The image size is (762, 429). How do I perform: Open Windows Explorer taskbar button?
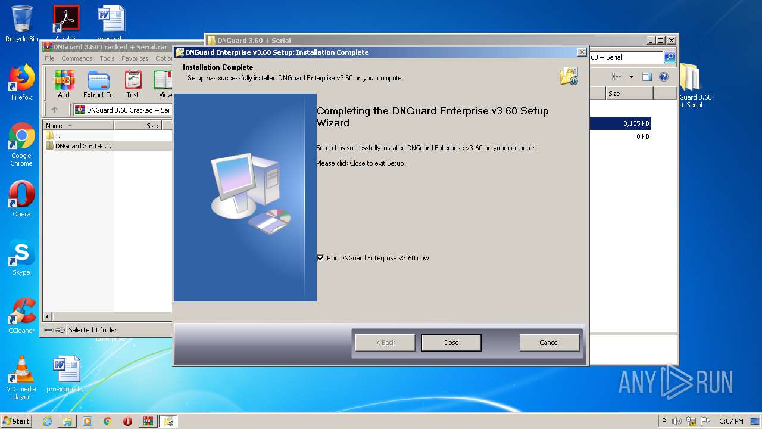(67, 421)
